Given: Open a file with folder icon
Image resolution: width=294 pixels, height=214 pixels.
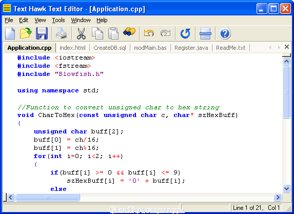Looking at the screenshot, I should (26, 33).
